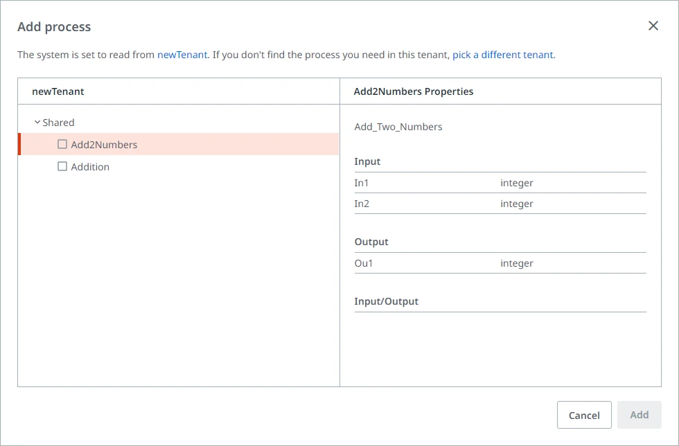Viewport: 679px width, 446px height.
Task: Click pick a different tenant link
Action: 503,55
